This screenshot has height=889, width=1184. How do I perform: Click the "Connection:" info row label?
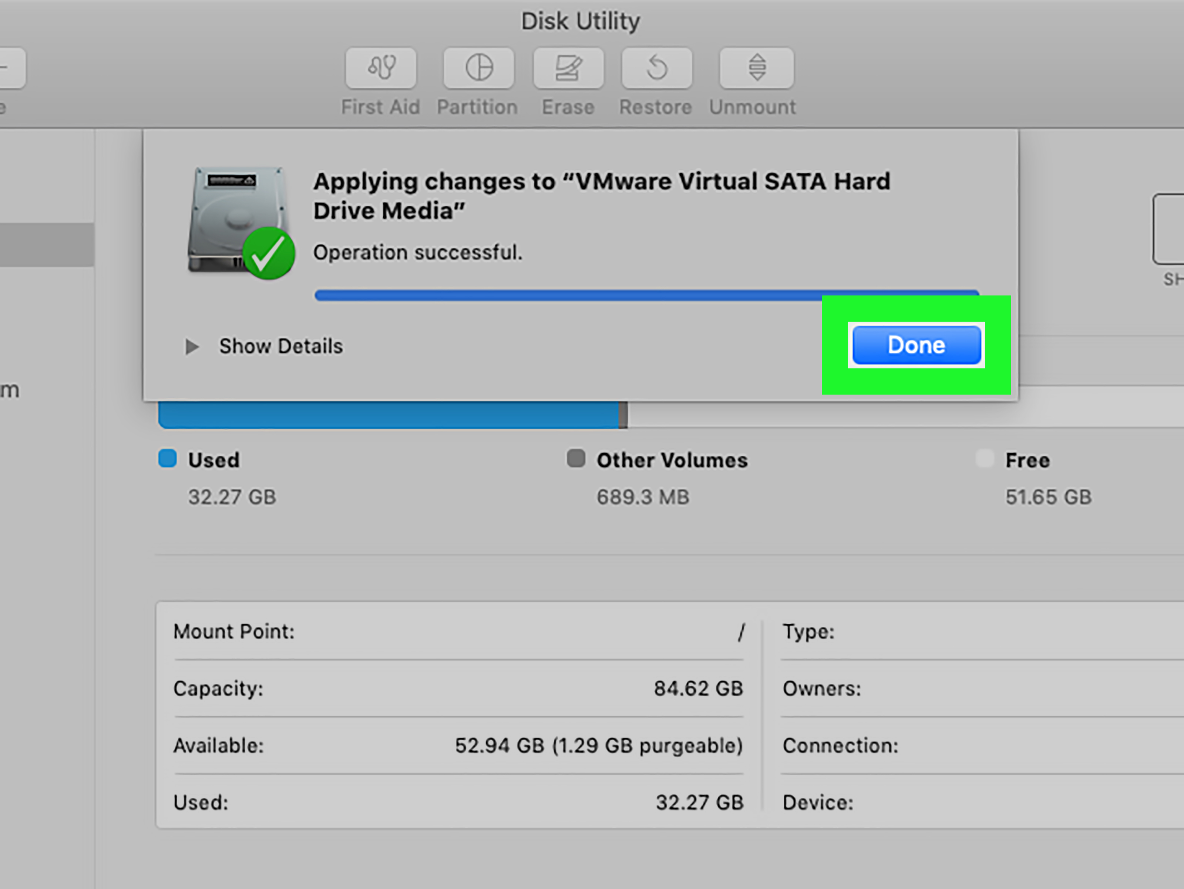(x=840, y=746)
